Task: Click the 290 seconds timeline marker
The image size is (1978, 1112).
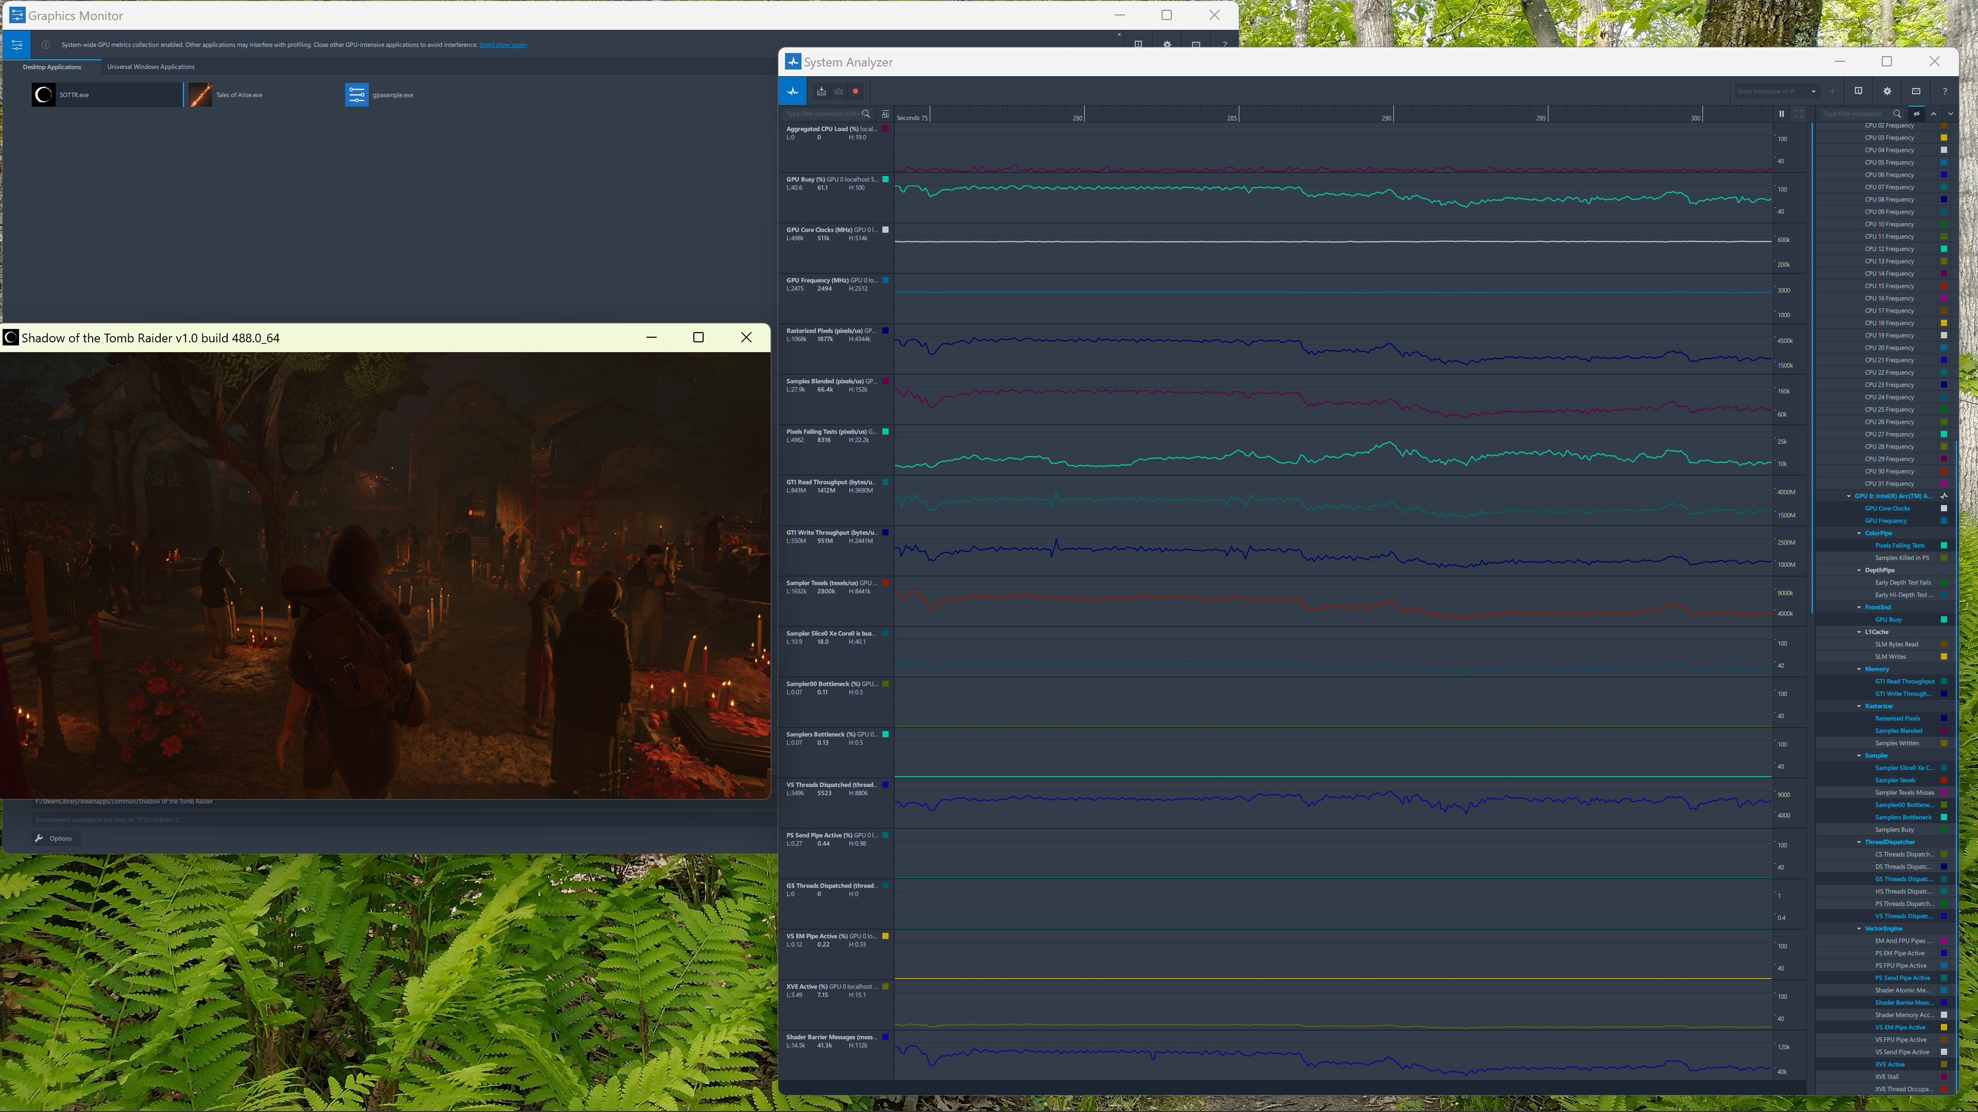Action: pos(1387,118)
